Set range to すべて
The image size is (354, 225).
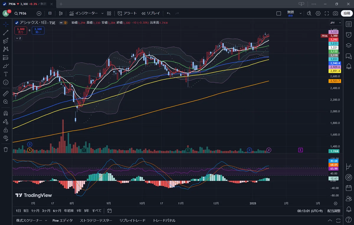pyautogui.click(x=97, y=211)
